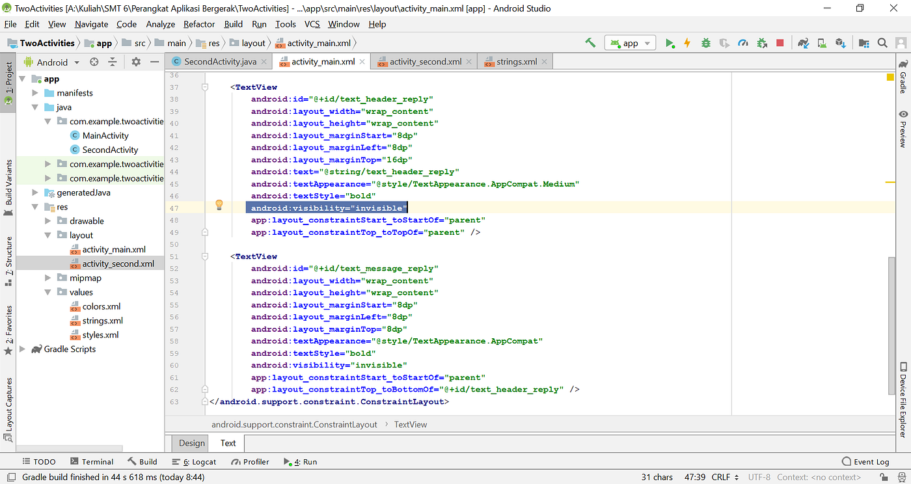Run the app with green play icon
The width and height of the screenshot is (911, 484).
pyautogui.click(x=670, y=43)
